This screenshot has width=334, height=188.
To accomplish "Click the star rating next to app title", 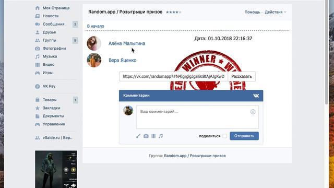I will [x=174, y=12].
